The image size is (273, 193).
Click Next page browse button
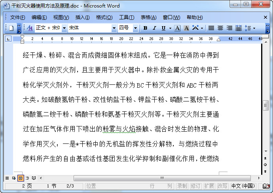coord(265,171)
